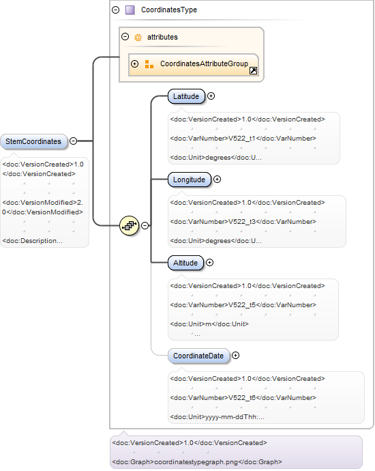
Task: Click StemCoordinates VersionModified 2.0 annotation
Action: pyautogui.click(x=42, y=208)
